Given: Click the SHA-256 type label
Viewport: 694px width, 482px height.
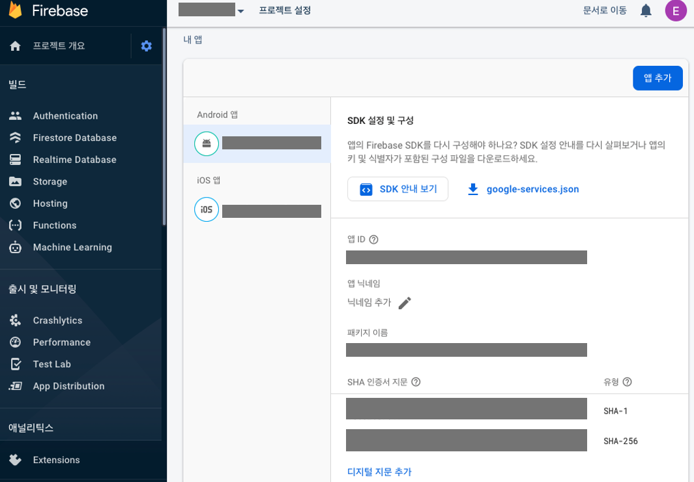Looking at the screenshot, I should tap(620, 442).
